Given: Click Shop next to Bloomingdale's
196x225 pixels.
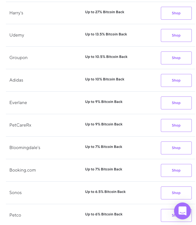Looking at the screenshot, I should (x=176, y=148).
